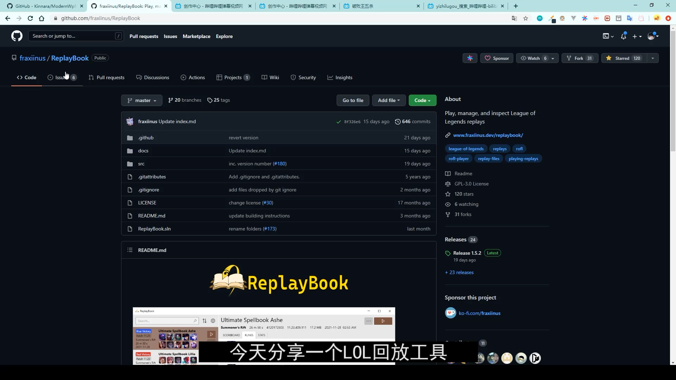Click the colorful extension button beside Sponsor

click(x=470, y=58)
